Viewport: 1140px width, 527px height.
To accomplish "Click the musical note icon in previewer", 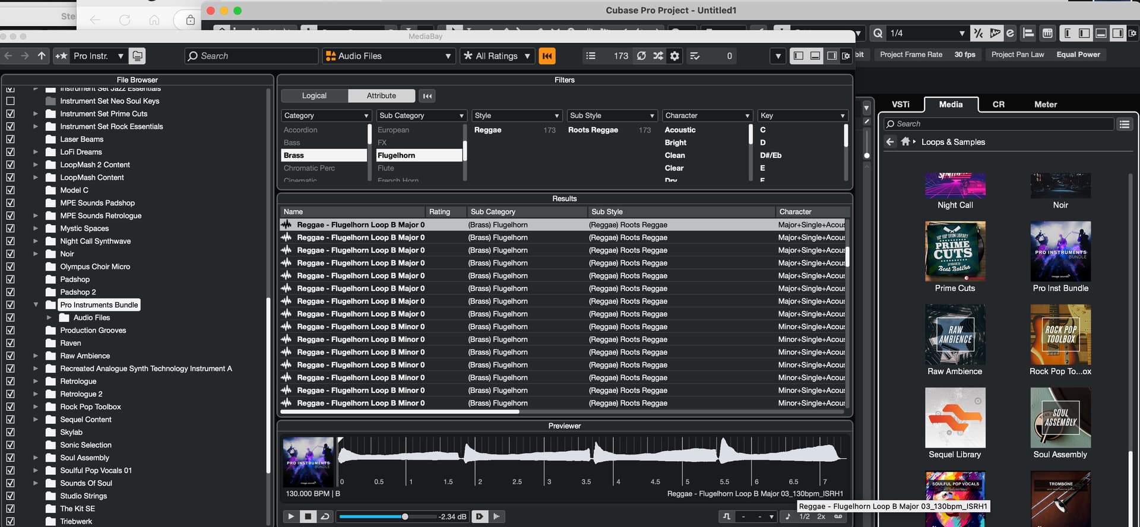I will coord(788,516).
